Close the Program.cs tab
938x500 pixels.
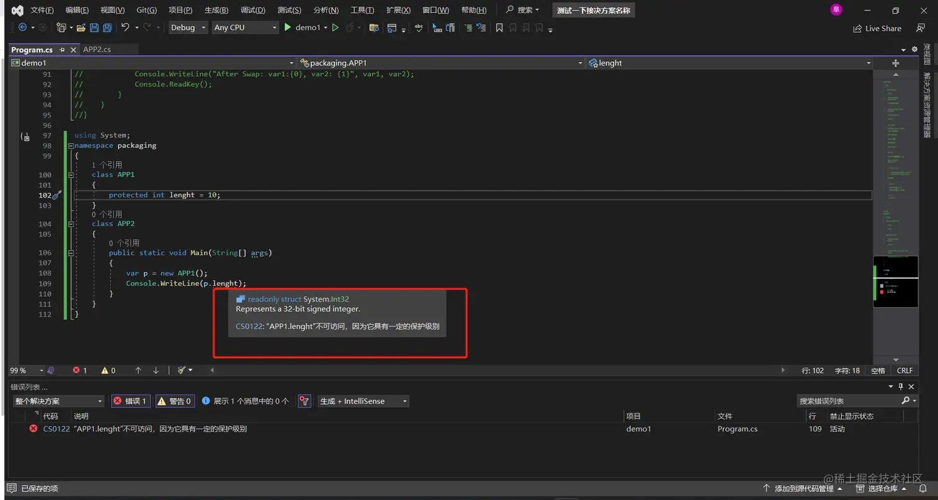point(73,50)
